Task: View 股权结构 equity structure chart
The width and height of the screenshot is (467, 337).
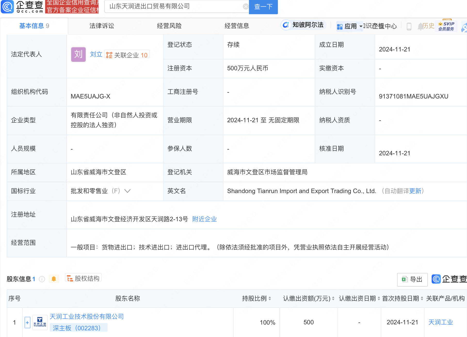Action: point(83,278)
